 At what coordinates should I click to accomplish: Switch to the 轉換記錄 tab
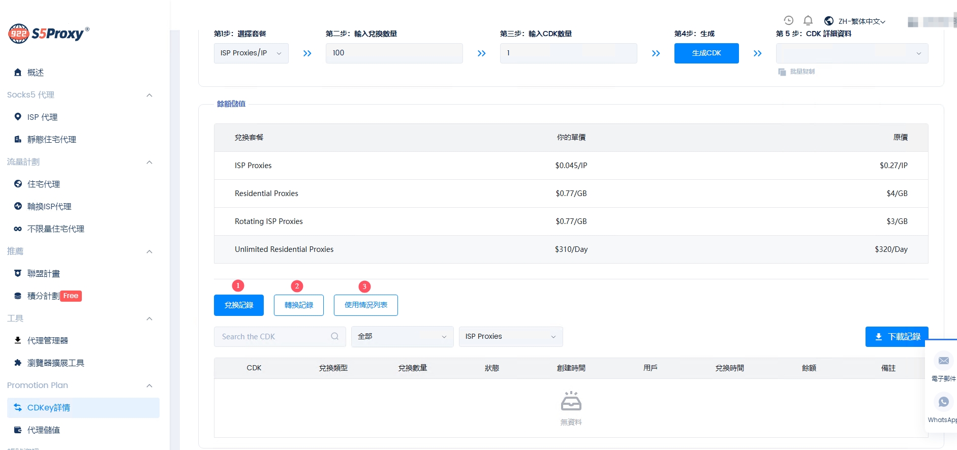298,305
